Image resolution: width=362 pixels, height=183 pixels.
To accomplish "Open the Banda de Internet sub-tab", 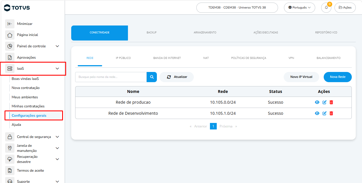I will tap(167, 58).
